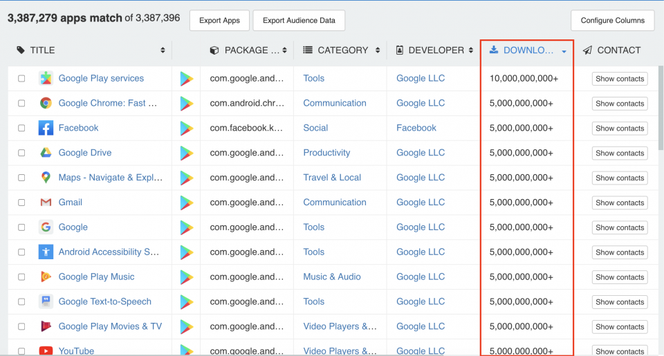Check the Gmail row checkbox

tap(21, 203)
